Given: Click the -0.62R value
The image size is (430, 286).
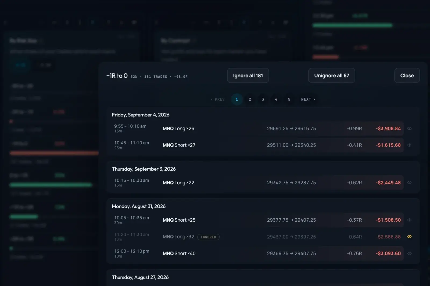Looking at the screenshot, I should [354, 183].
